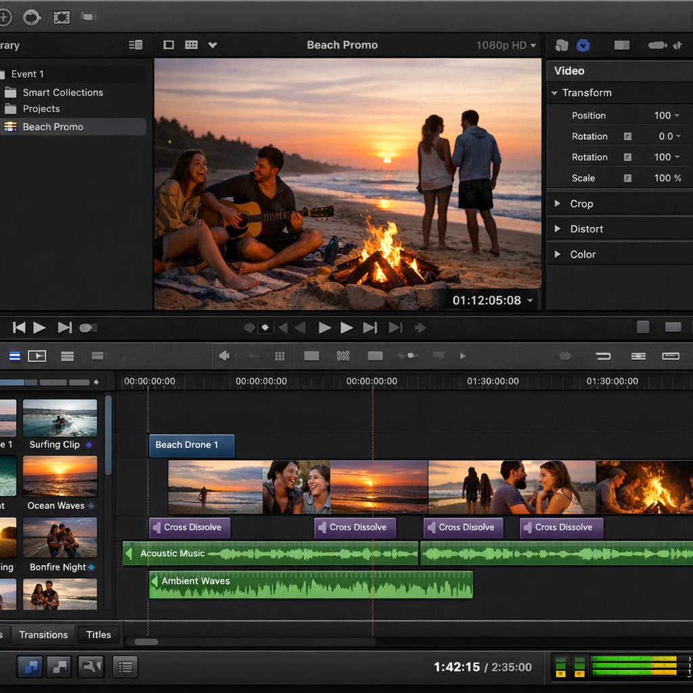Switch to the Transitions tab
Viewport: 693px width, 693px height.
(43, 635)
